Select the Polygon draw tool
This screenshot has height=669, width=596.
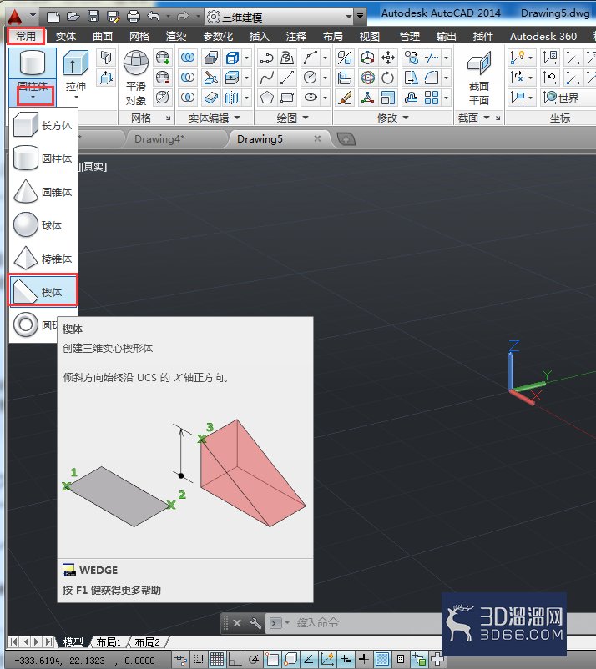coord(267,98)
